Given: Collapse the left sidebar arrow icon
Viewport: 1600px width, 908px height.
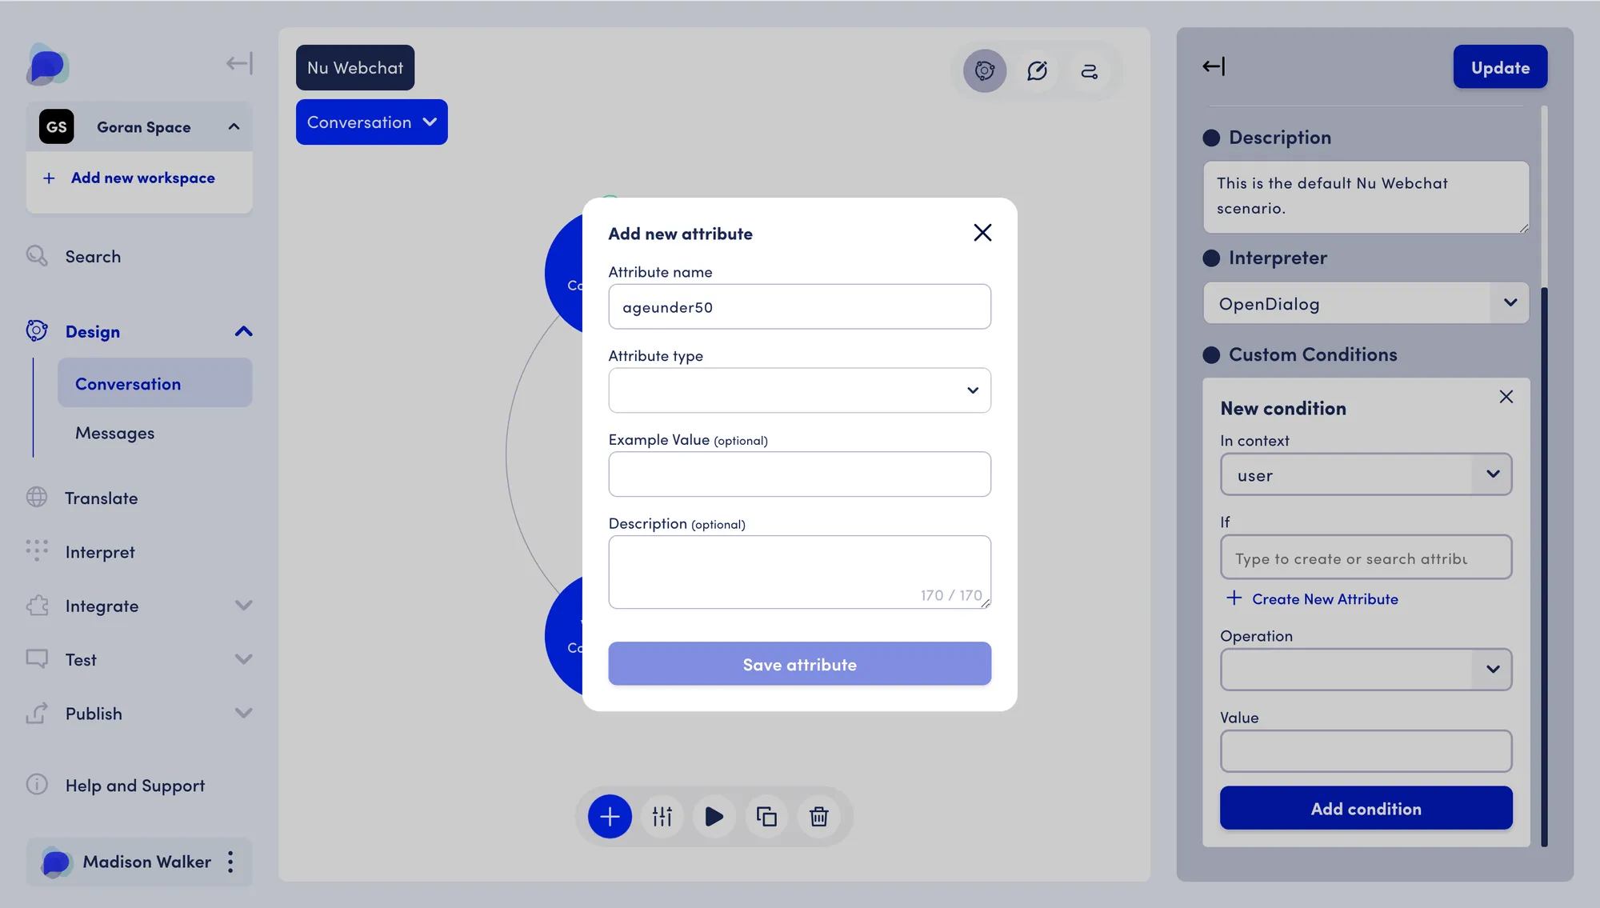Looking at the screenshot, I should tap(239, 63).
